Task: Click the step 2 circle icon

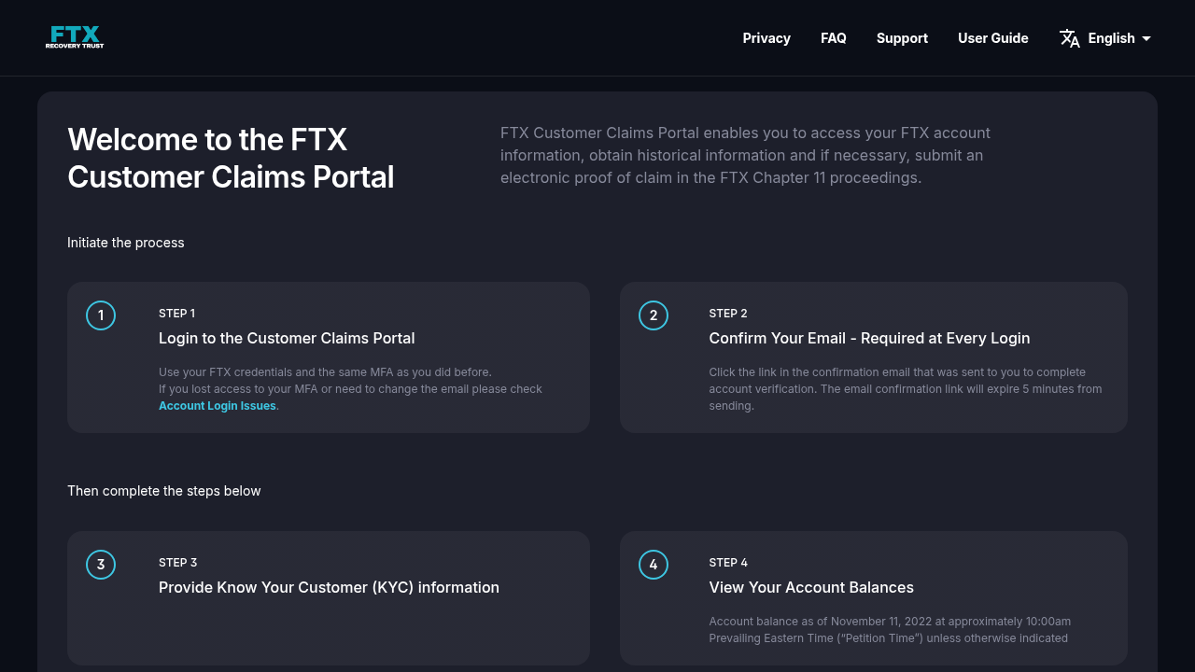Action: pos(654,315)
